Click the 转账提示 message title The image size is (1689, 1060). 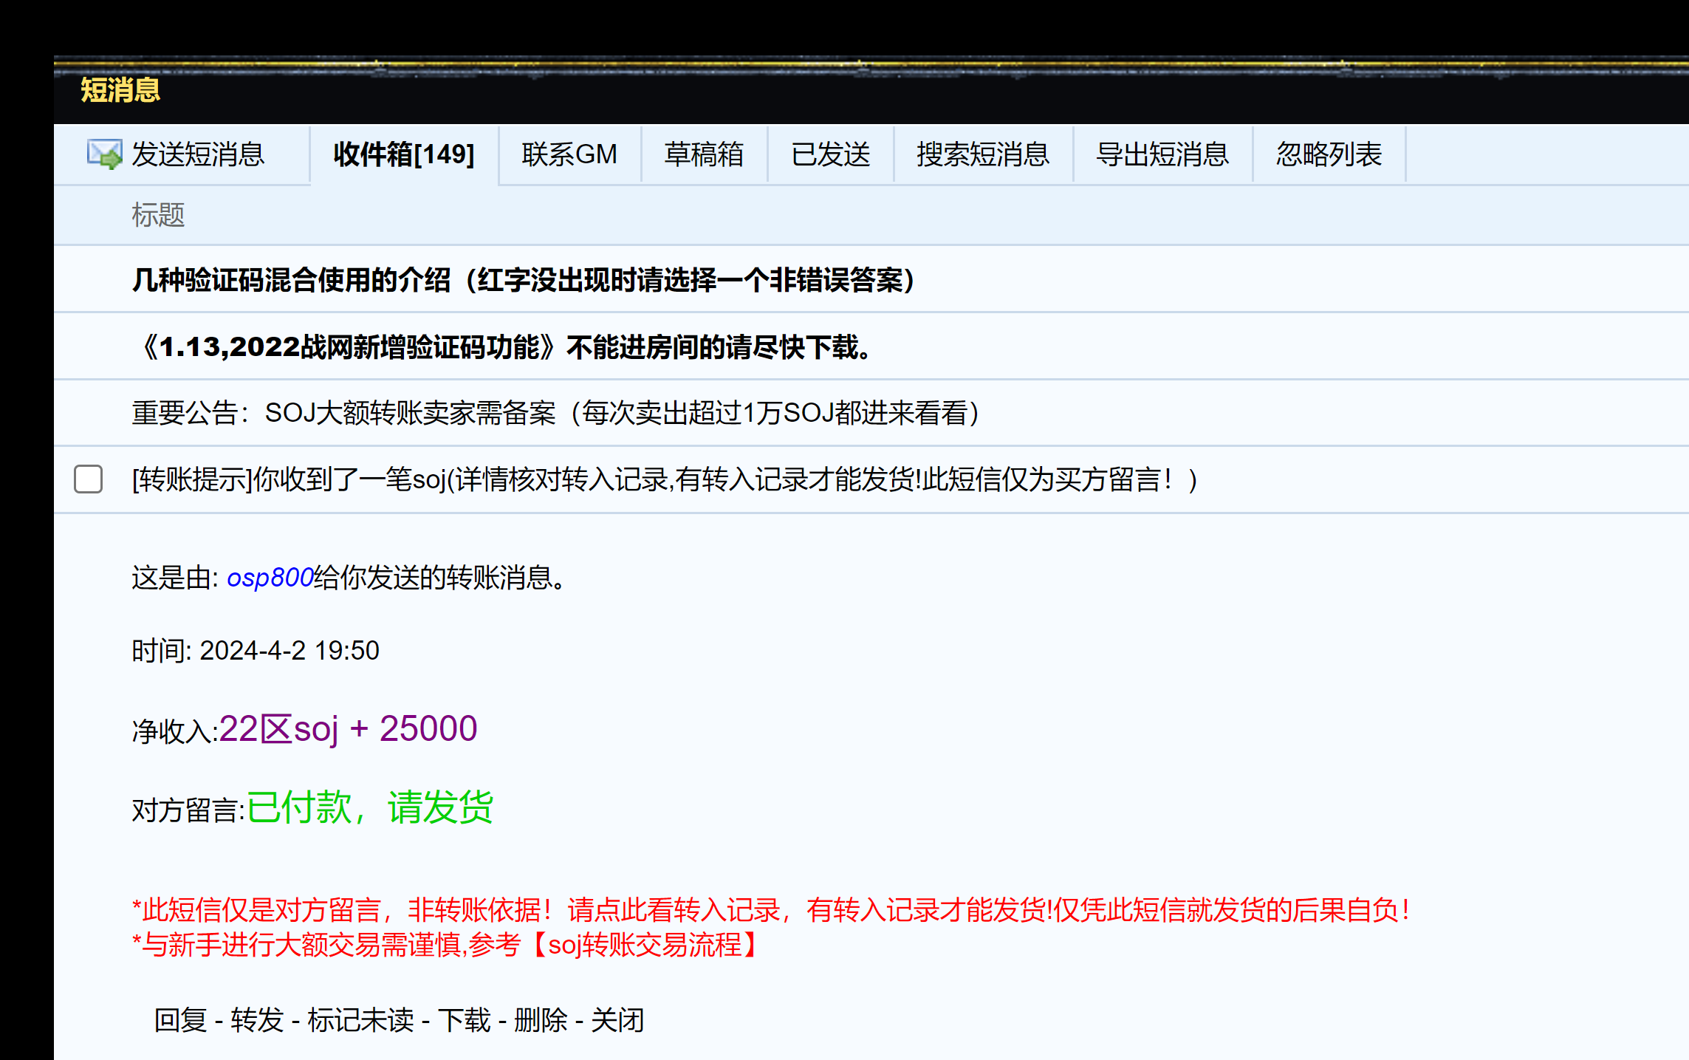(663, 480)
